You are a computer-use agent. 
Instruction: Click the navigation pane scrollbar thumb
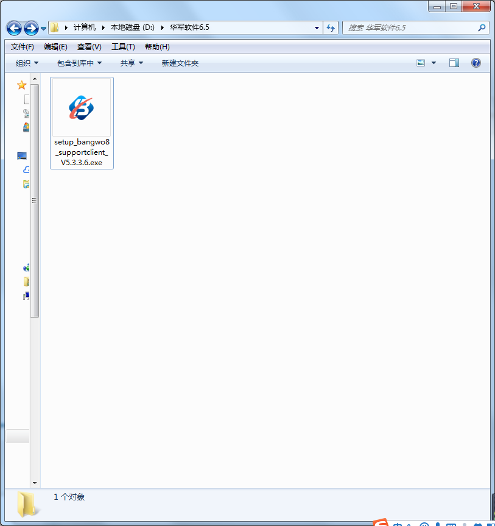click(x=35, y=201)
